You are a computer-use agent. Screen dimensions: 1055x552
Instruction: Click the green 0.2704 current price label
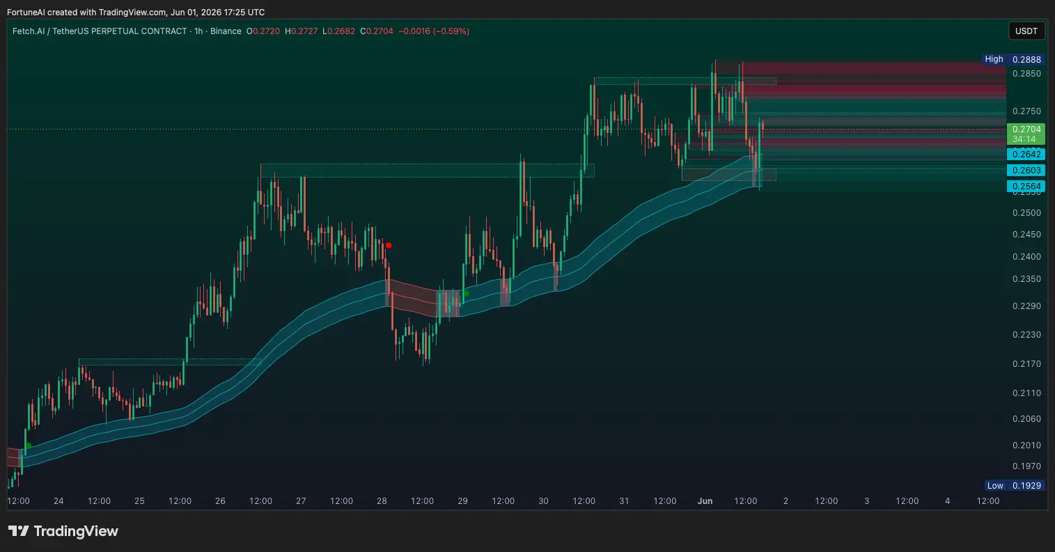click(1026, 134)
